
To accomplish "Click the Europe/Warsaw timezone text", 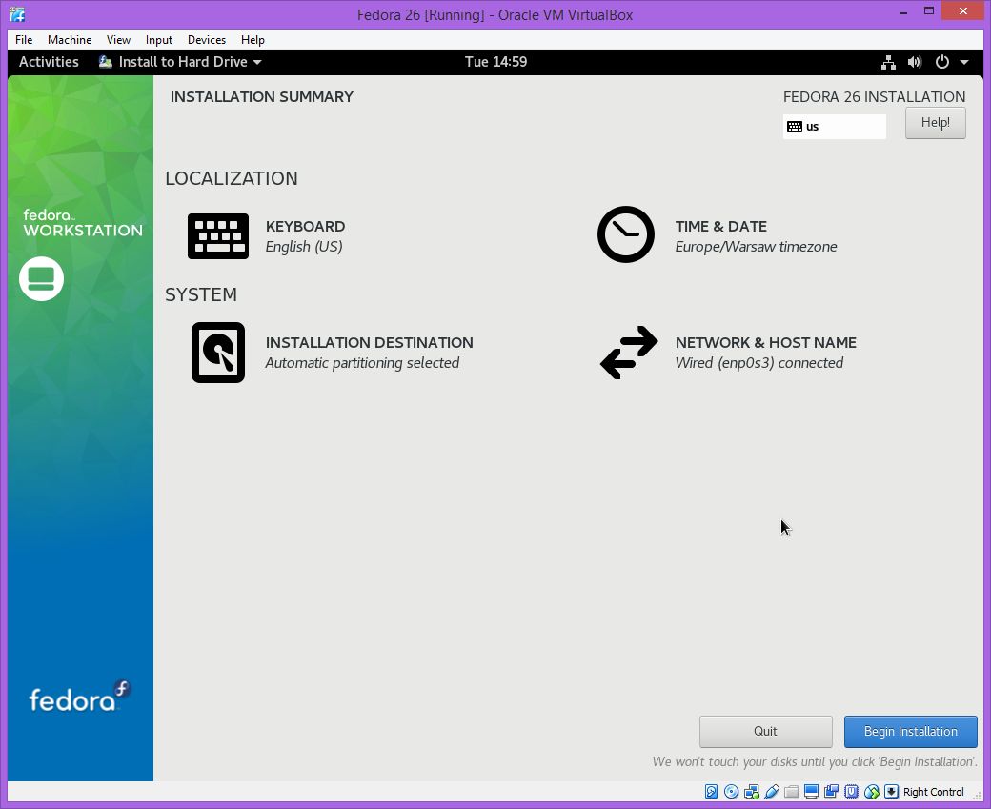I will coord(756,247).
